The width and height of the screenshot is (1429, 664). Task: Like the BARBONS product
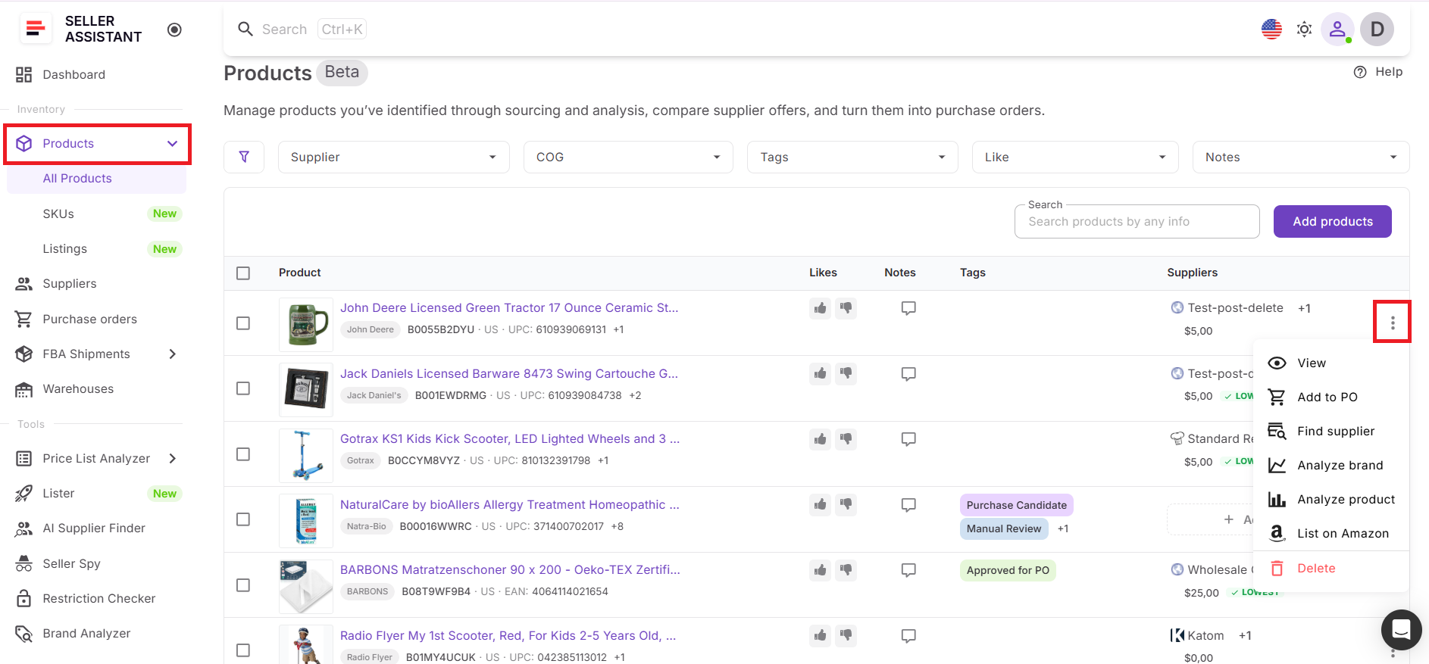pos(820,570)
